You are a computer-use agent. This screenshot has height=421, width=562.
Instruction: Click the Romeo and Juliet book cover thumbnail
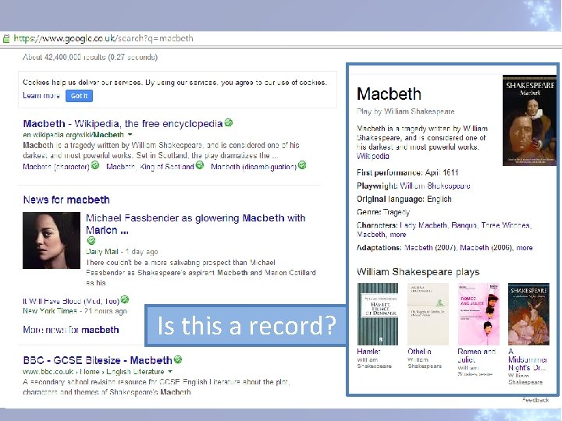point(478,314)
